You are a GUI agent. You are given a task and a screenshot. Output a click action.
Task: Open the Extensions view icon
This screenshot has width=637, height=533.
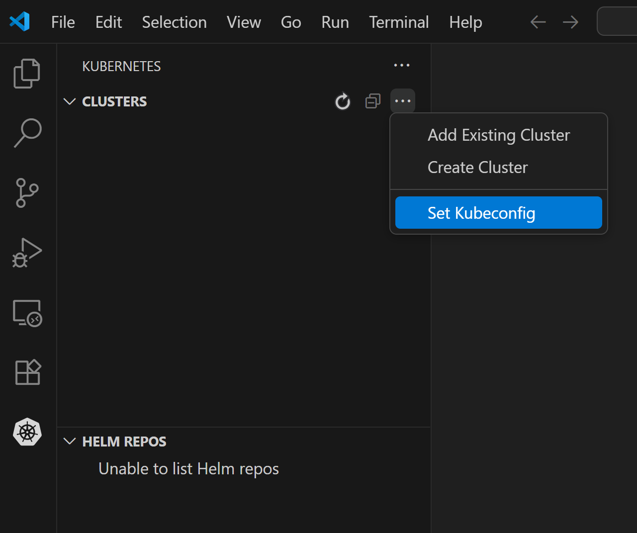tap(27, 372)
